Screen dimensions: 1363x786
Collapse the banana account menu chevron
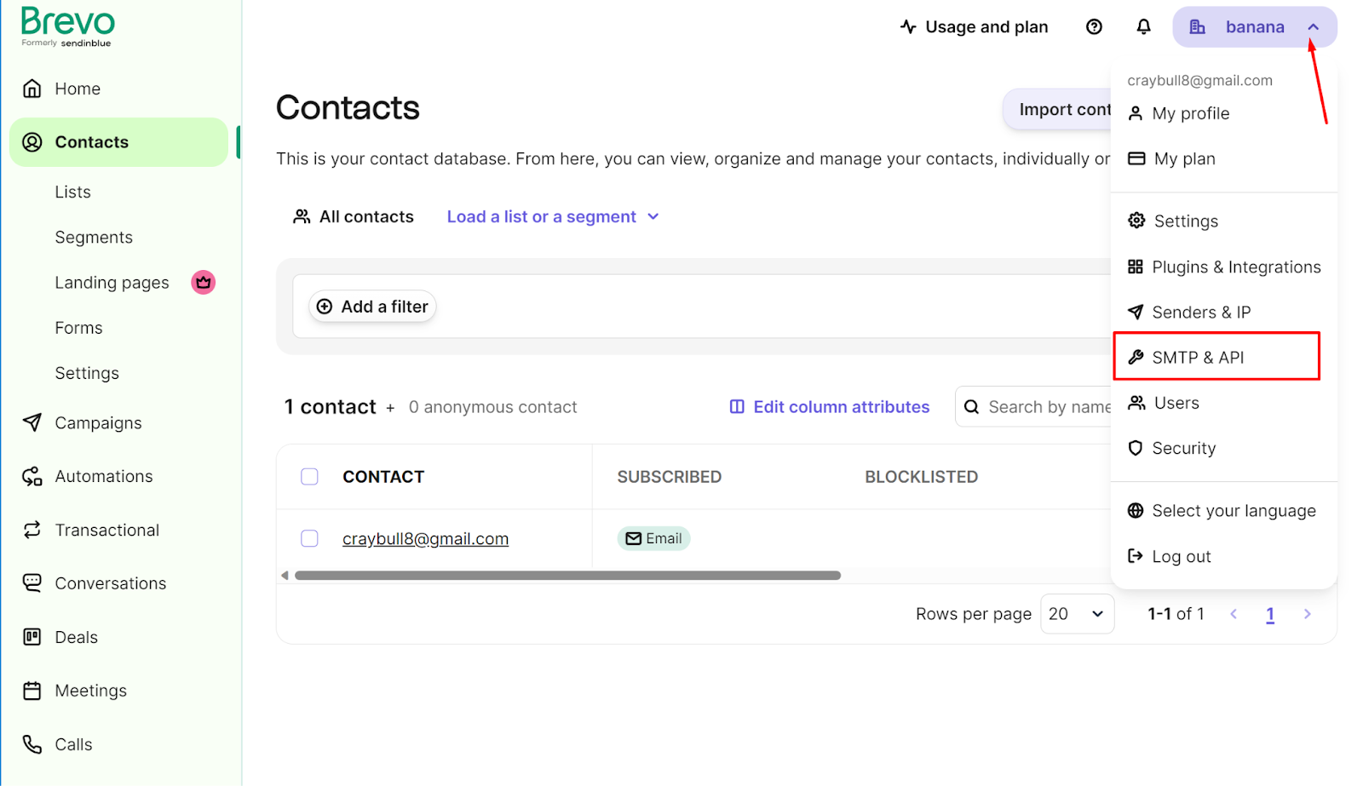1313,27
